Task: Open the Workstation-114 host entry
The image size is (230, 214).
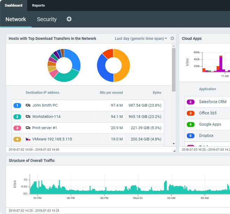Action: pos(46,116)
